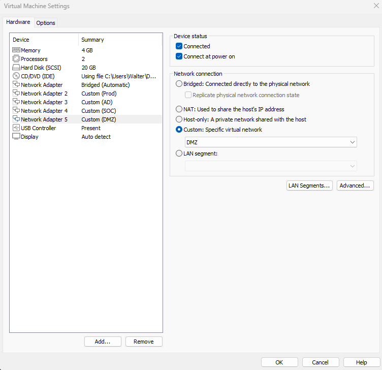
Task: Click the Hard Disk (SCSI) icon
Action: pyautogui.click(x=16, y=68)
